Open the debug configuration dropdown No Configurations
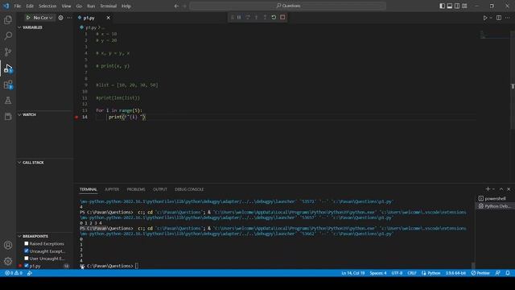515x290 pixels. tap(43, 18)
